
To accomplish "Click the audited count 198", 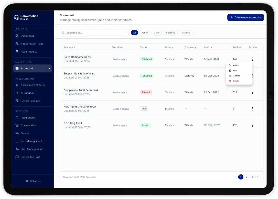I will tap(235, 125).
